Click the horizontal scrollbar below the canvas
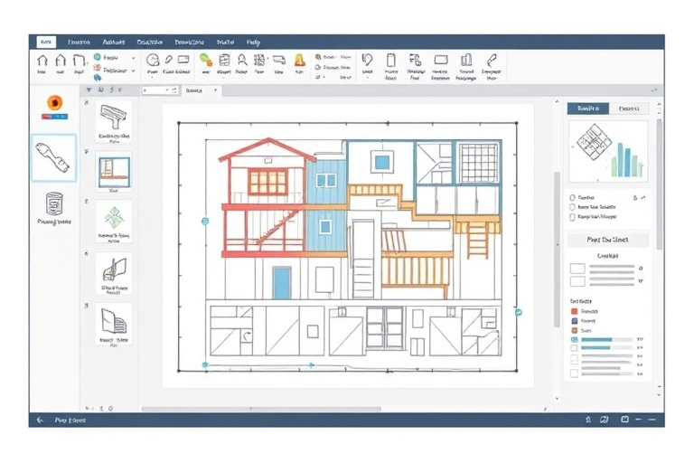This screenshot has height=463, width=694. pyautogui.click(x=261, y=409)
